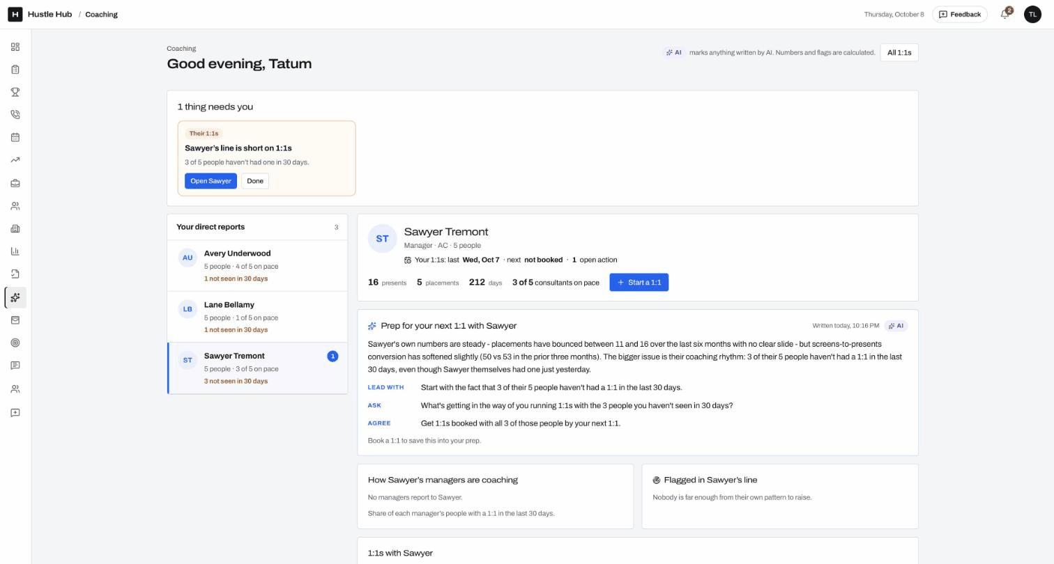Open the message lines icon in sidebar

[15, 366]
